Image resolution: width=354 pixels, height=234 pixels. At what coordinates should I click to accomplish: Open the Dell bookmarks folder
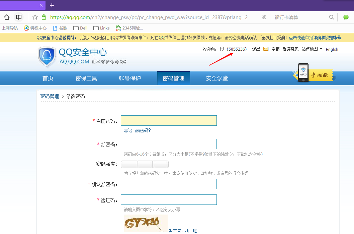80,28
